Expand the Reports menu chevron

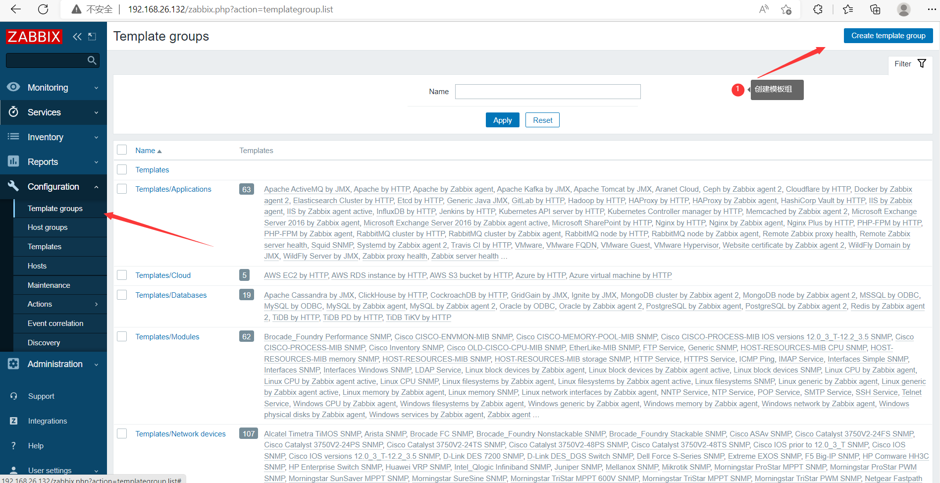[x=96, y=162]
